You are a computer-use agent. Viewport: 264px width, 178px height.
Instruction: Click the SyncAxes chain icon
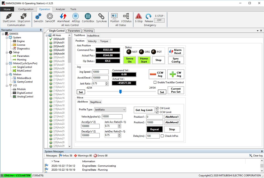(101, 16)
